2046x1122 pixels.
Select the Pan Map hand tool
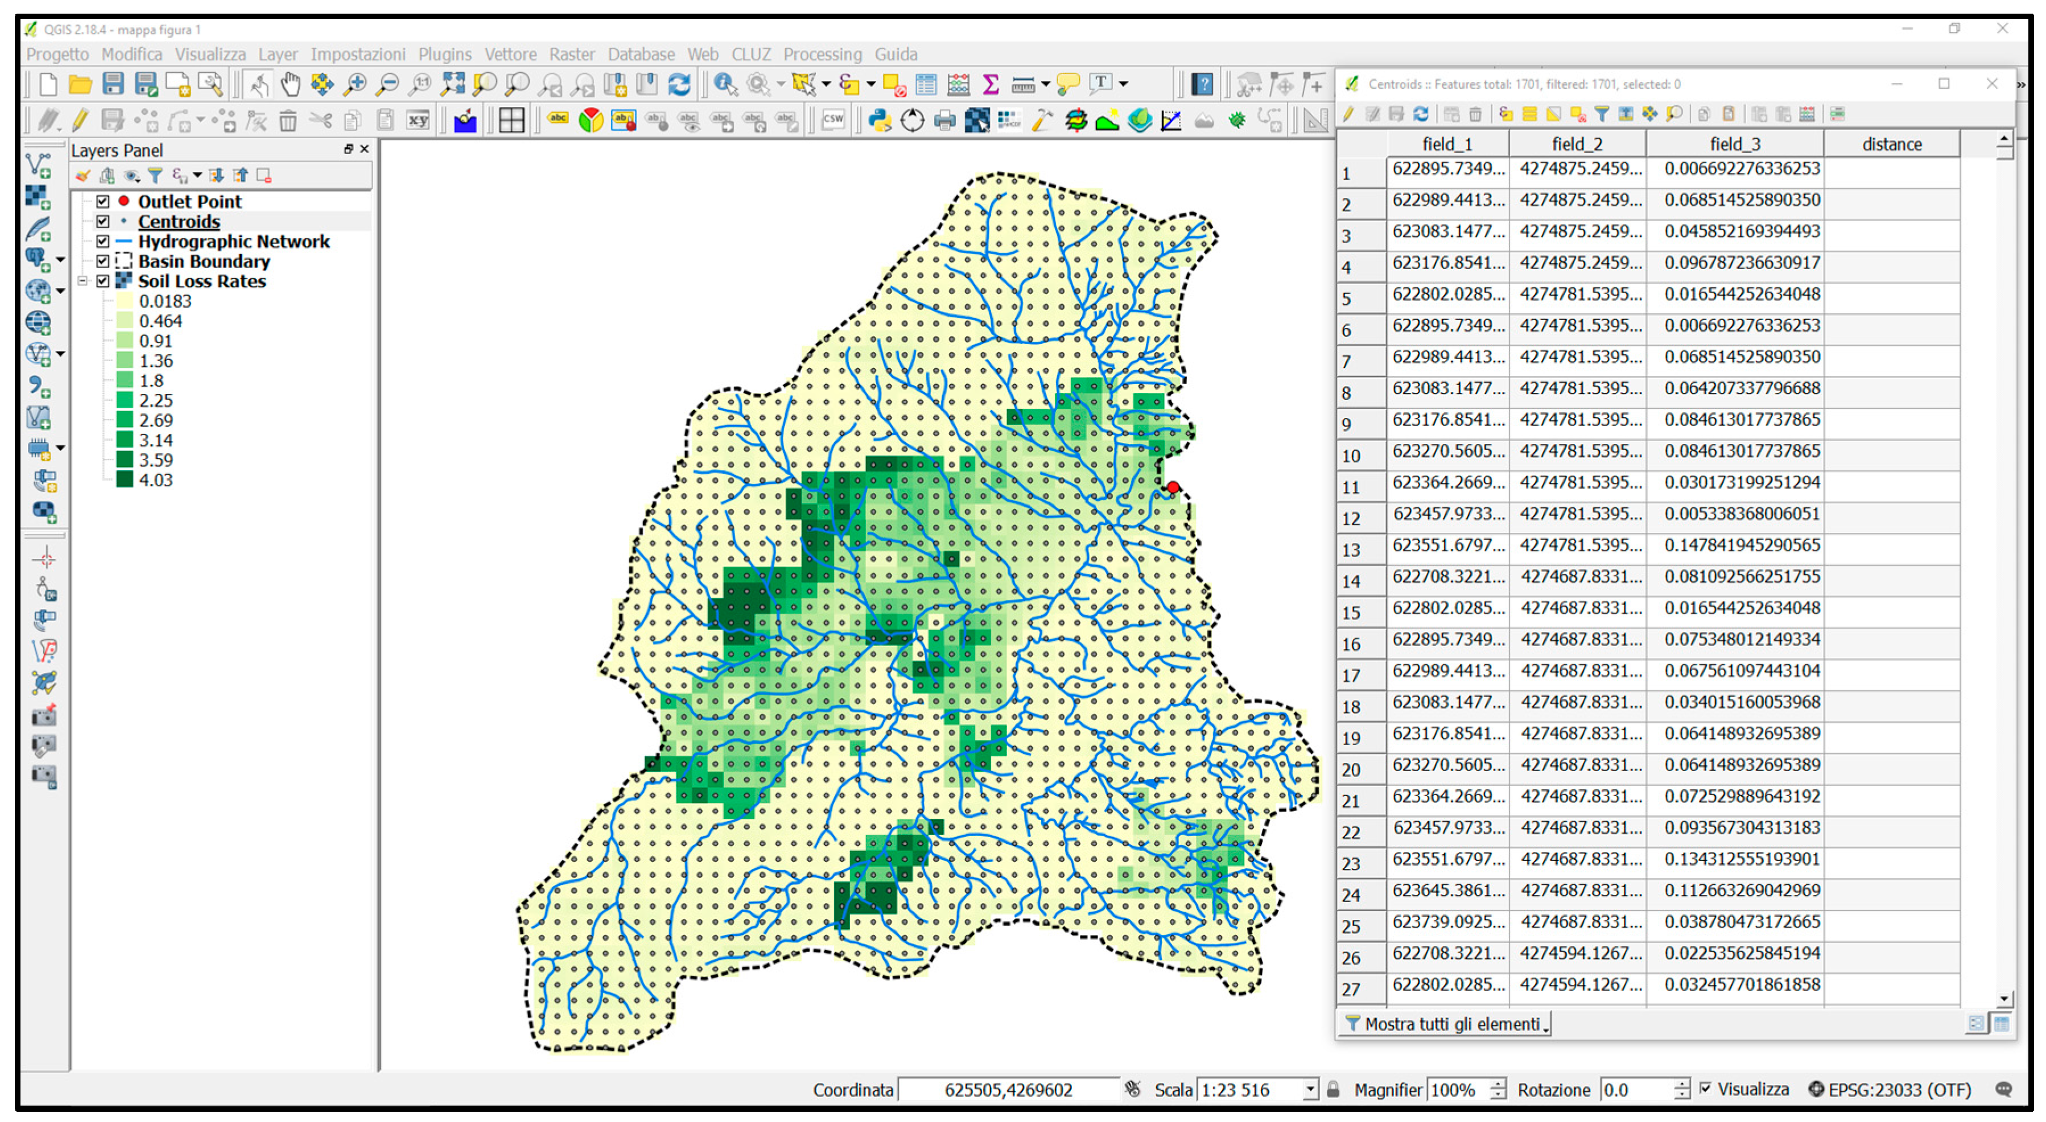click(291, 84)
